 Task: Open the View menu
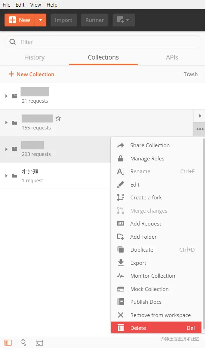point(36,5)
